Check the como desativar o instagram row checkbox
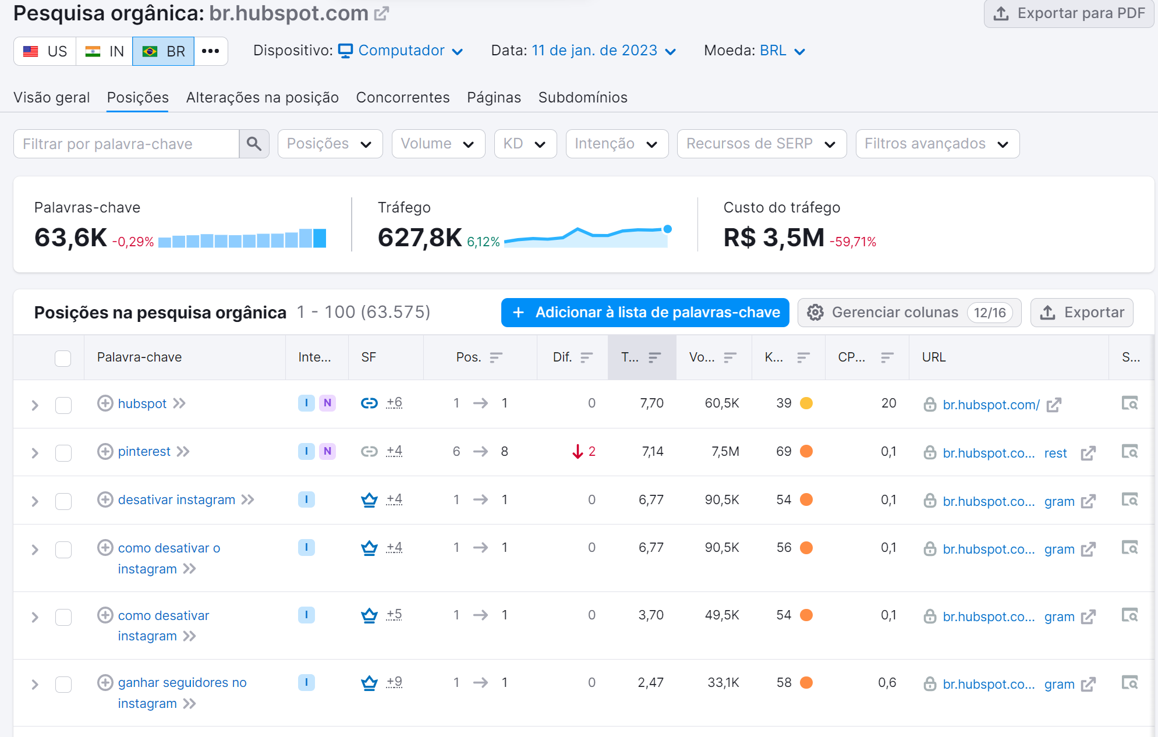 [63, 550]
